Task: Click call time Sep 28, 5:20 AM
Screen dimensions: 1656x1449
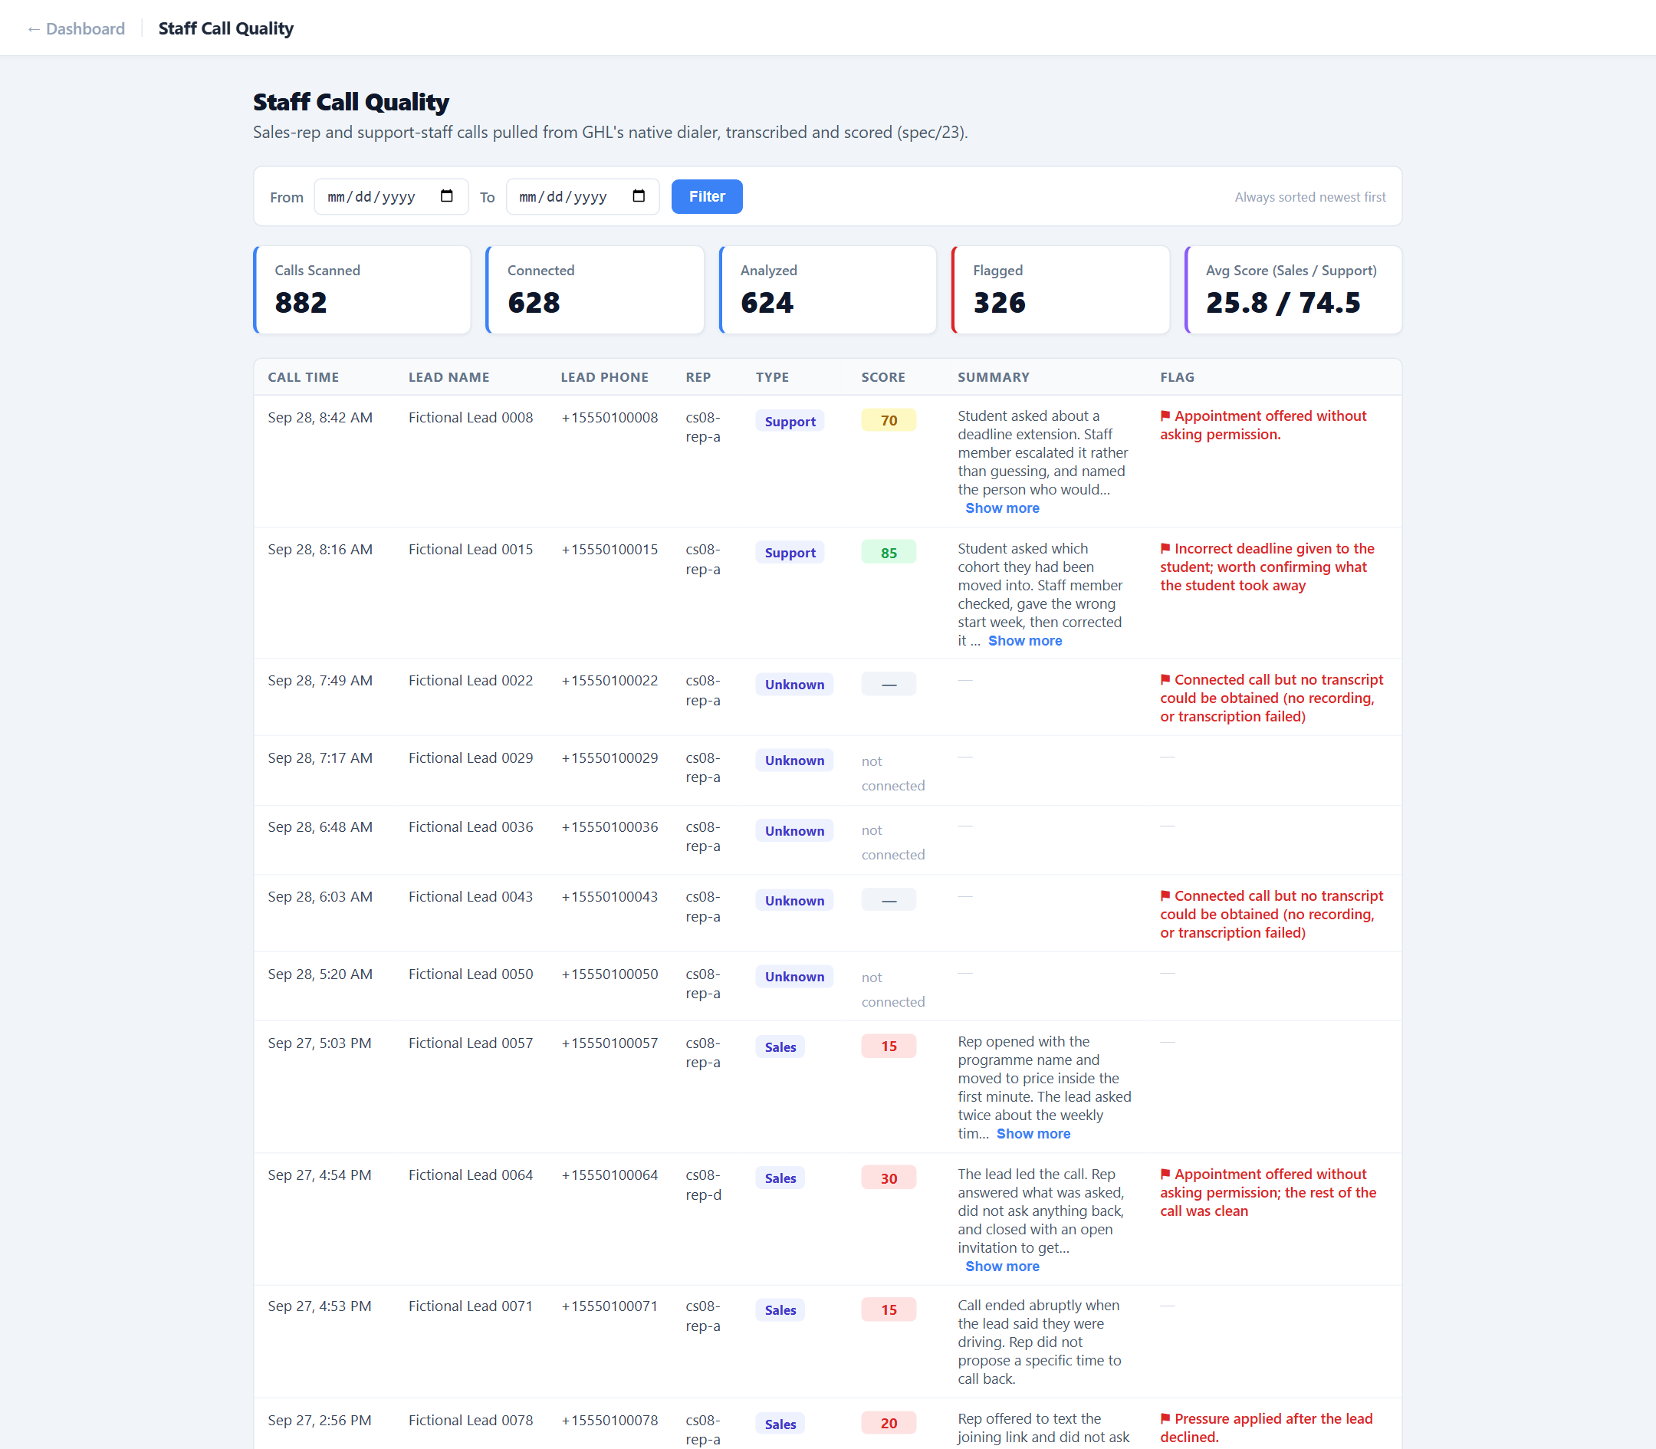Action: [x=320, y=974]
